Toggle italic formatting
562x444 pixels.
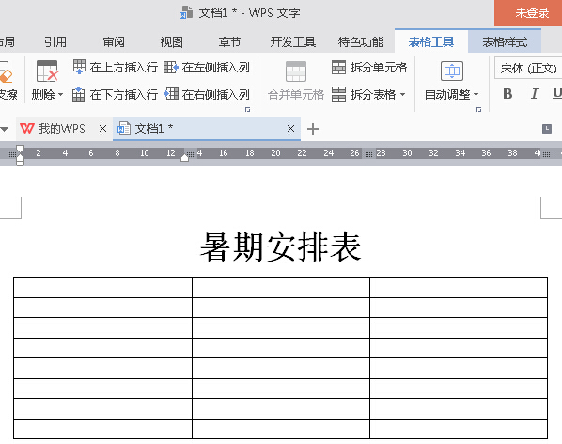[x=534, y=94]
